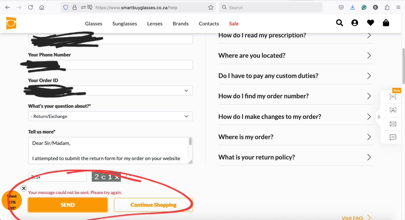405x220 pixels.
Task: Open Firefox application hamburger menu
Action: [398, 7]
